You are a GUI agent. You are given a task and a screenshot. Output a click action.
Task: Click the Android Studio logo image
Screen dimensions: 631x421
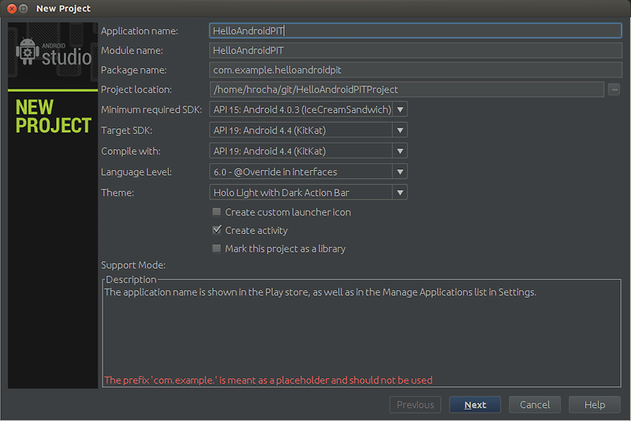pyautogui.click(x=53, y=52)
